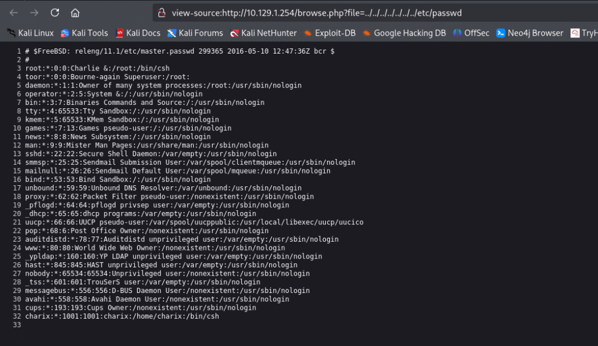
Task: Click the operator:*:2:5:System line
Action: point(114,94)
